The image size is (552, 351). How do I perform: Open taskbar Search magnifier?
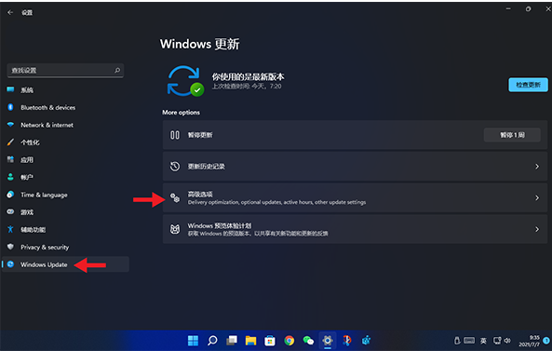click(212, 341)
